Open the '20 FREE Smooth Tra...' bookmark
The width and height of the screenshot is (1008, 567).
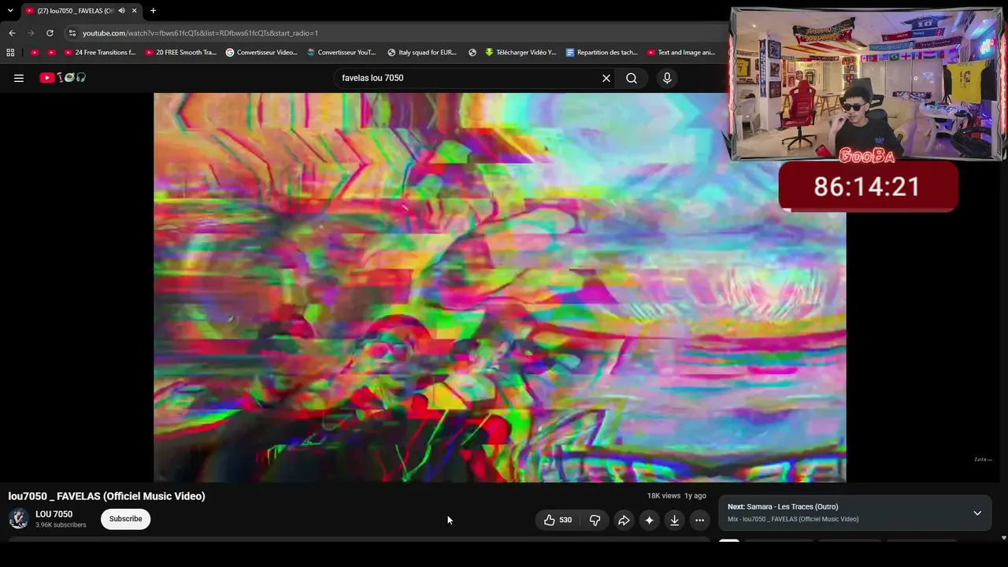[x=180, y=53]
